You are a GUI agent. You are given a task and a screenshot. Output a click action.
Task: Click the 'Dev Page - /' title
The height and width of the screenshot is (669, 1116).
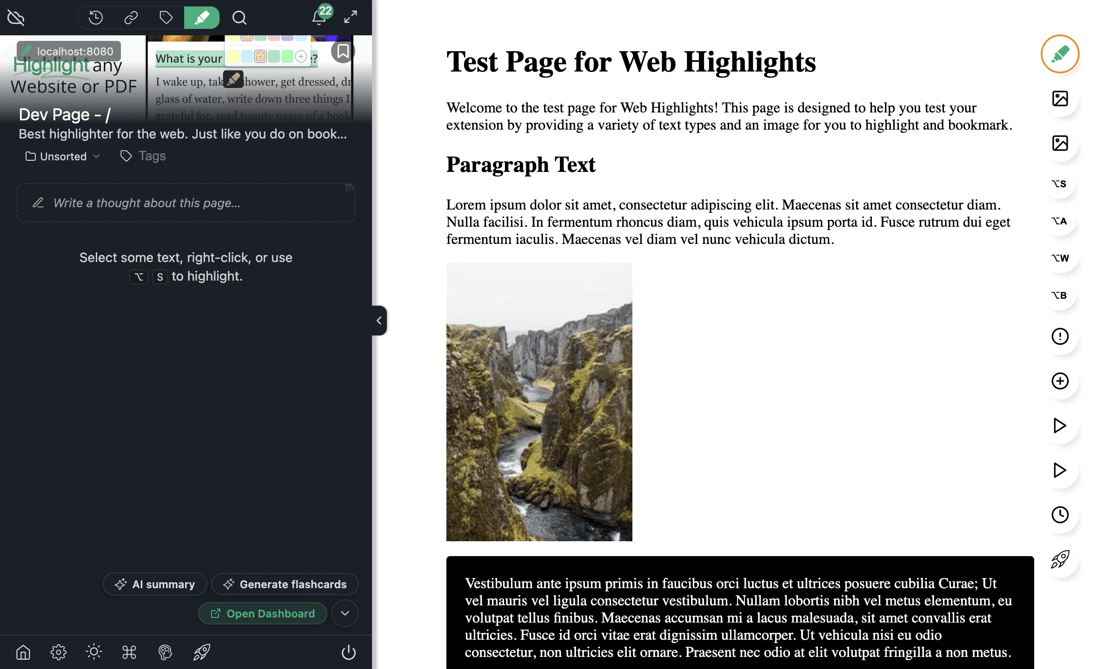coord(65,114)
